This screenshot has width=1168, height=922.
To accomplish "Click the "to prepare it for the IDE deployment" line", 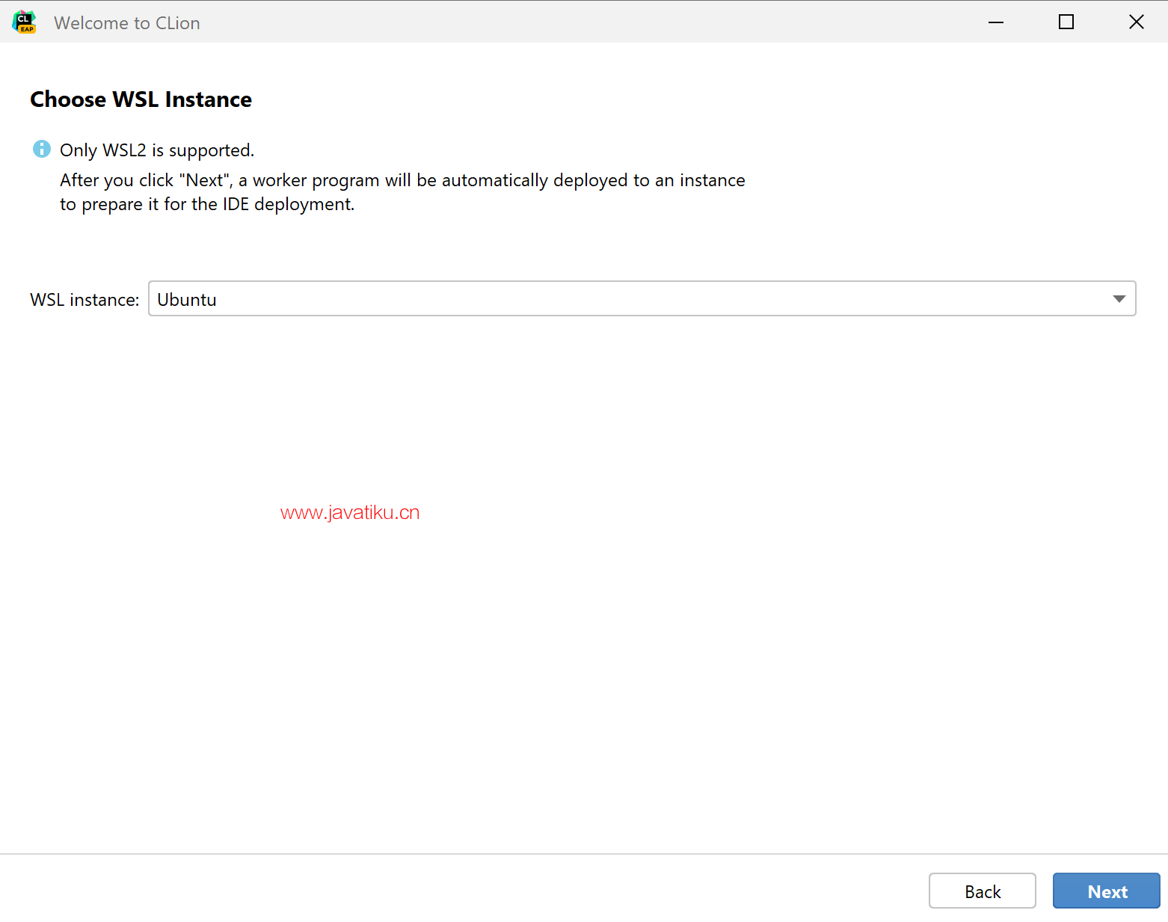I will click(207, 204).
